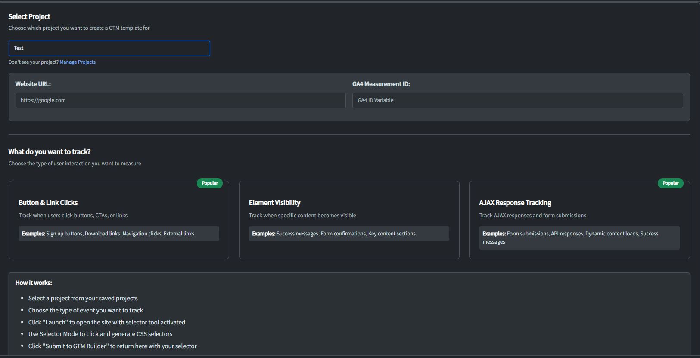This screenshot has height=358, width=700.
Task: Click 'Track when specific content becomes visible'
Action: [x=302, y=216]
